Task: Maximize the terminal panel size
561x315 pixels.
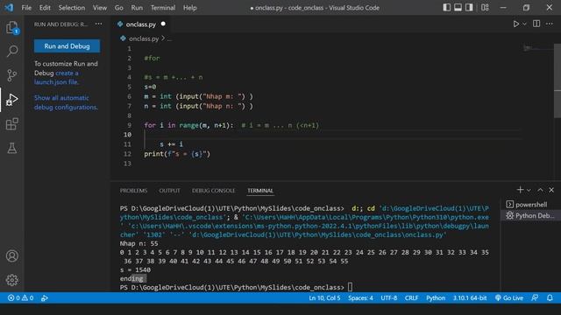Action: tap(540, 190)
